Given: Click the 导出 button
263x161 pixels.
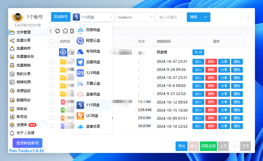Looking at the screenshot, I should click(x=181, y=146).
